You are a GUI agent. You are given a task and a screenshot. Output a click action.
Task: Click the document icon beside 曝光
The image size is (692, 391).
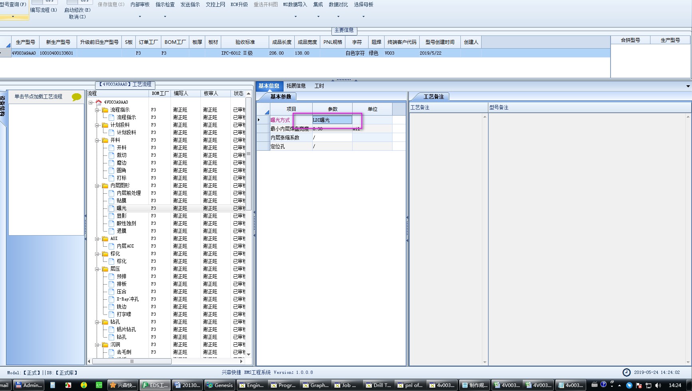pyautogui.click(x=111, y=208)
